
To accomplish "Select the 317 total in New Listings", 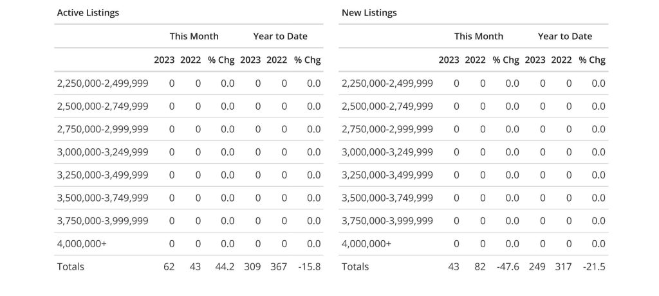I will [561, 266].
